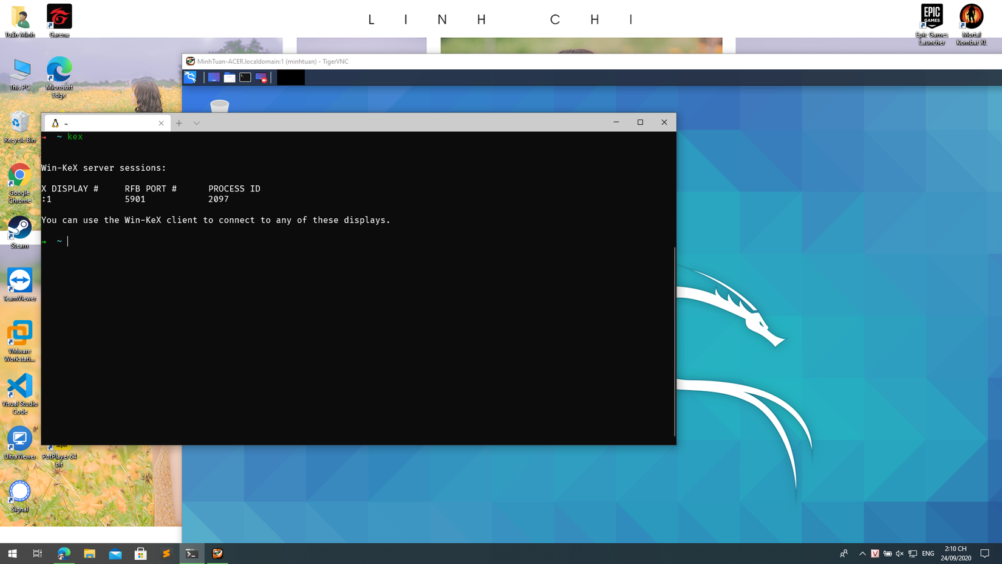Click the terminal scrollbar
This screenshot has height=564, width=1002.
tap(674, 340)
